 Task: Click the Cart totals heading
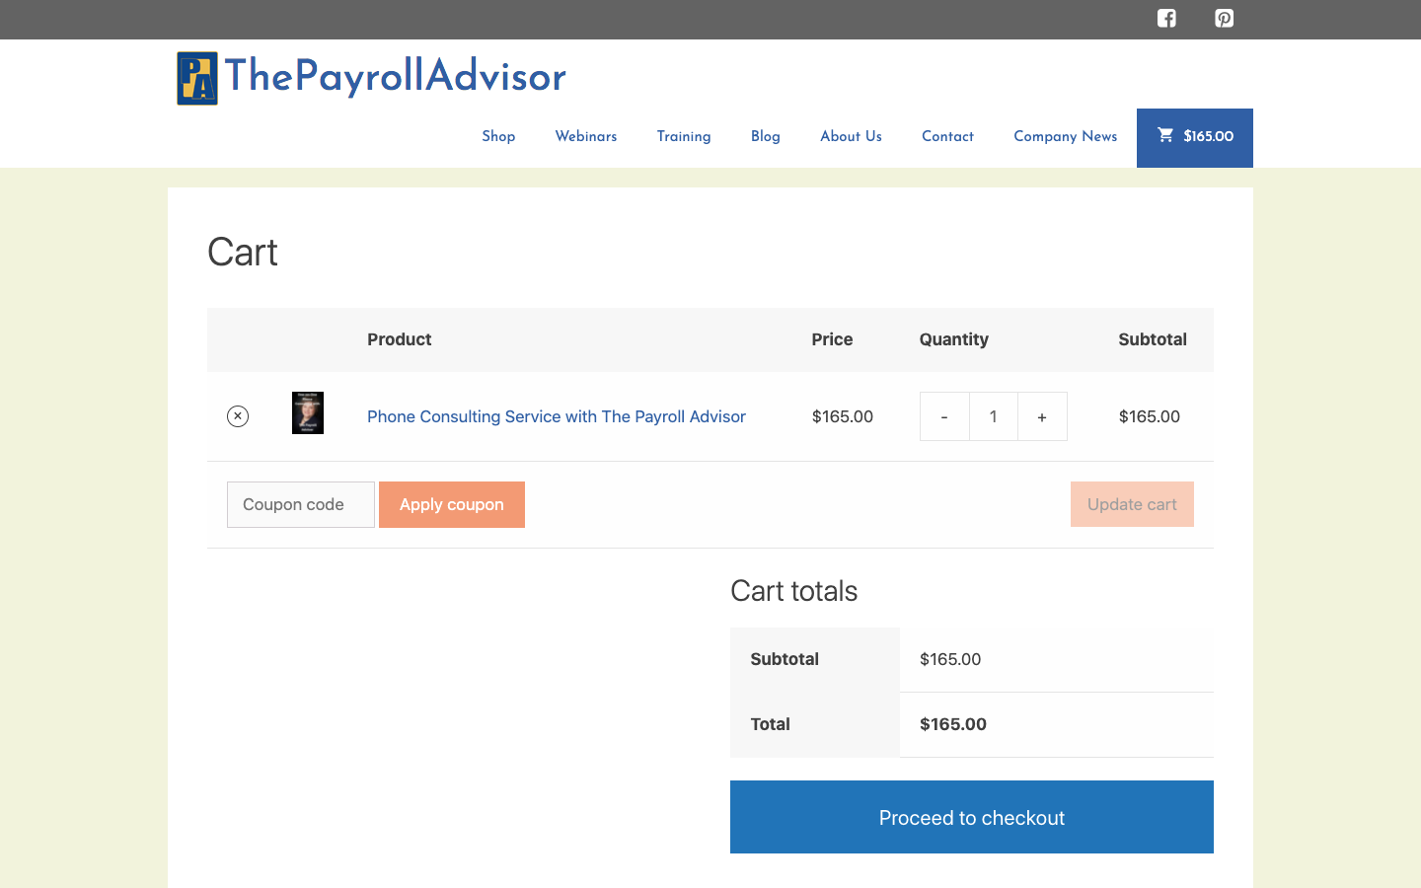(x=794, y=591)
